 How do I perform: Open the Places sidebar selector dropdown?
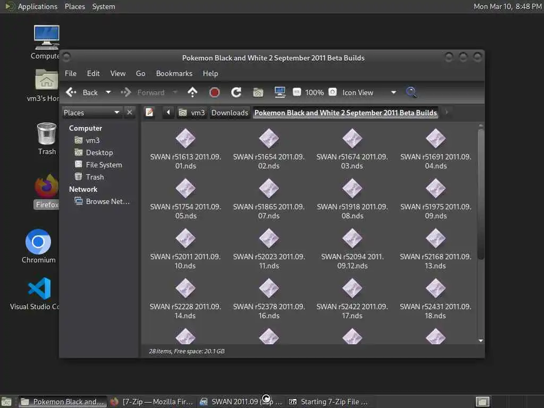pos(92,113)
